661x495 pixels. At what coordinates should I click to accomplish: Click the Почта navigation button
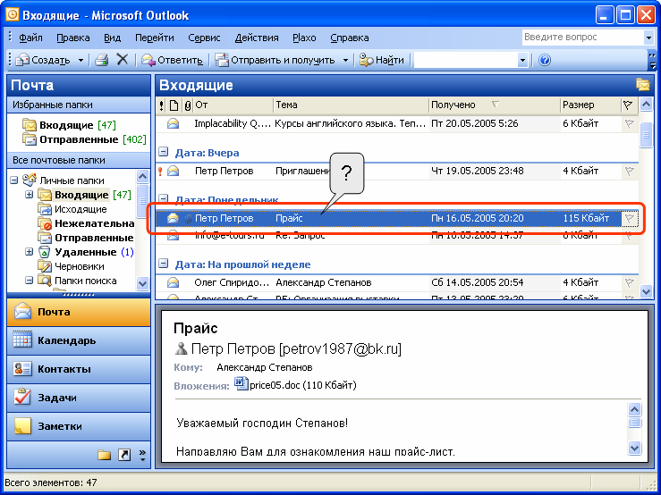click(x=79, y=312)
